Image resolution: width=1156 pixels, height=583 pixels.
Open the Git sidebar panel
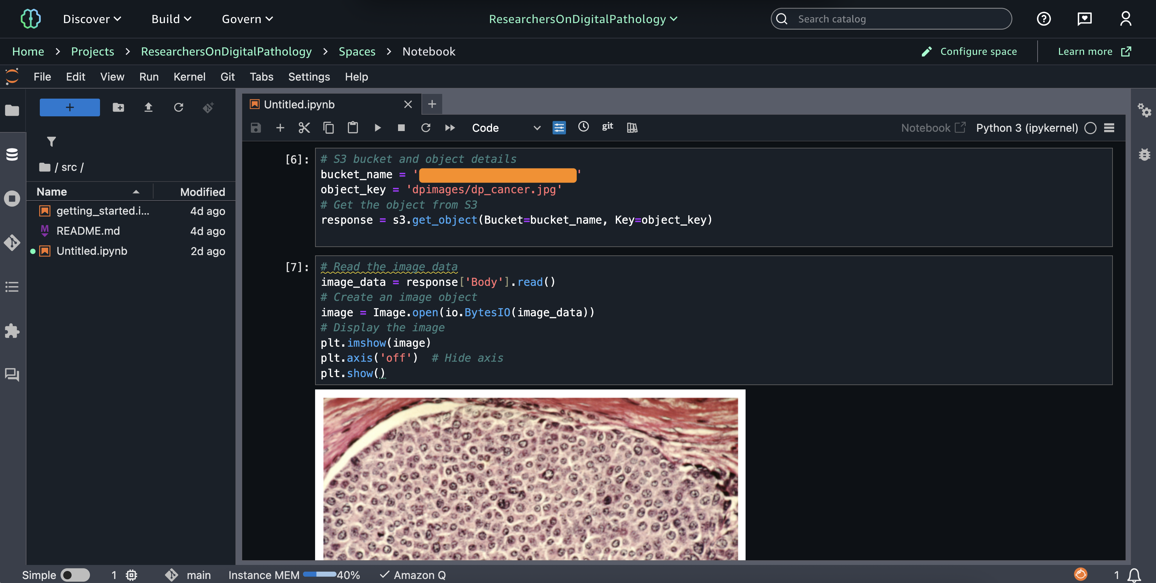tap(12, 243)
